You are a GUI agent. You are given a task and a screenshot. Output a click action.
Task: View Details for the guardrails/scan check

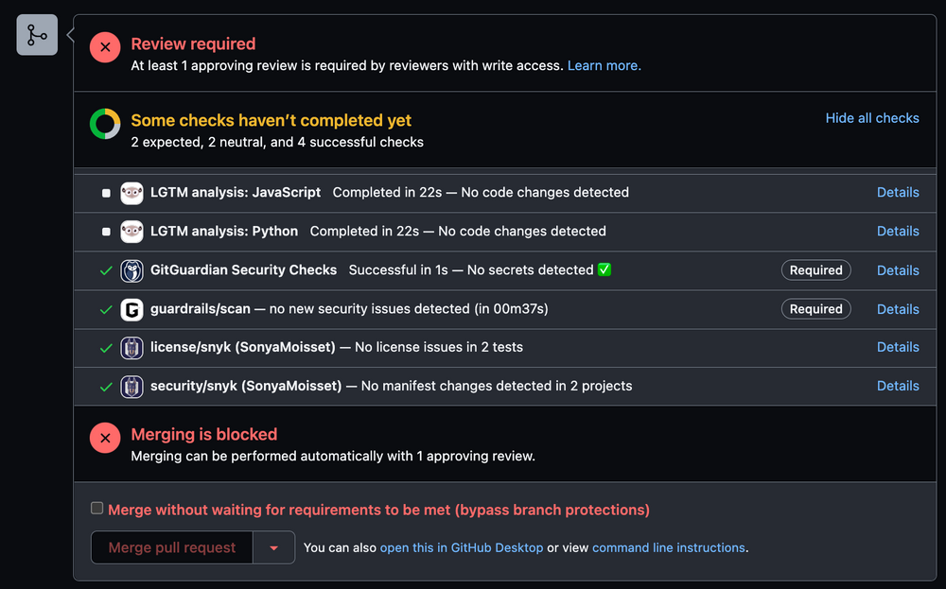pos(897,308)
